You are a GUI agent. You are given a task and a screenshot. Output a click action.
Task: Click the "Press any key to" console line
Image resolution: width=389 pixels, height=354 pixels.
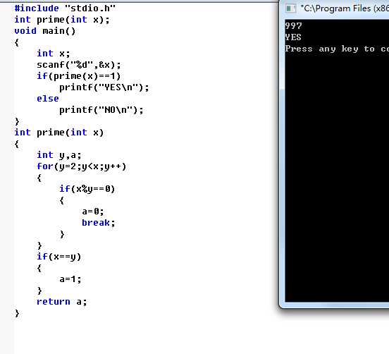click(x=330, y=49)
